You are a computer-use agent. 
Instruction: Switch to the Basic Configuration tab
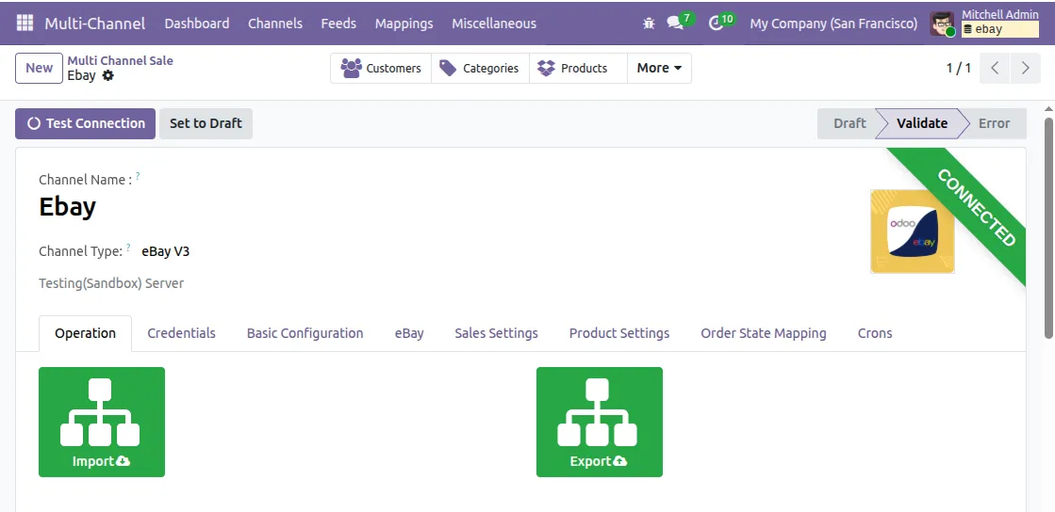click(305, 333)
